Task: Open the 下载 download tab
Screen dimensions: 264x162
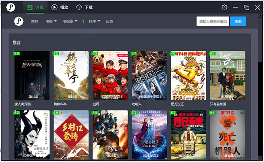Action: click(84, 7)
